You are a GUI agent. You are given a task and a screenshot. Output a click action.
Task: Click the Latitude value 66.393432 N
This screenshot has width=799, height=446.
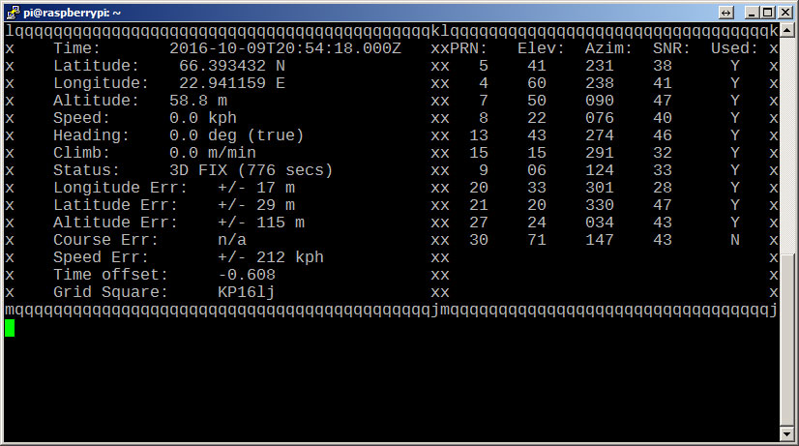pos(232,66)
